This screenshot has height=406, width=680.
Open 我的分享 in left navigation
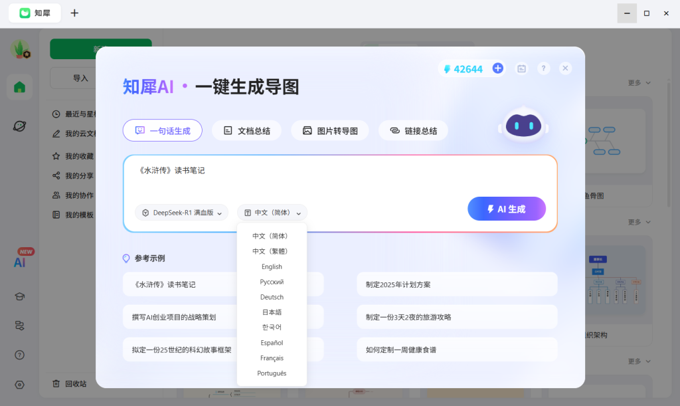[x=73, y=175]
